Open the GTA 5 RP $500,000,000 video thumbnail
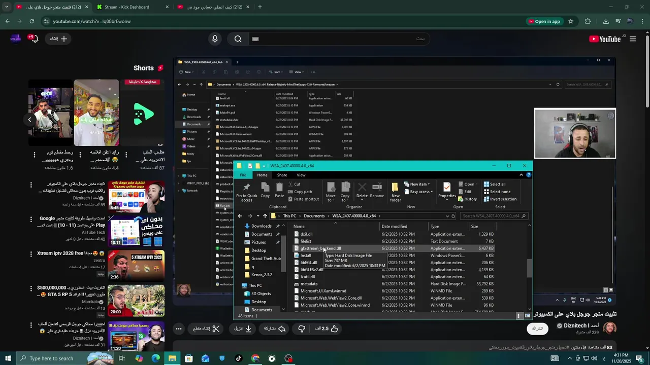650x365 pixels. point(136,300)
